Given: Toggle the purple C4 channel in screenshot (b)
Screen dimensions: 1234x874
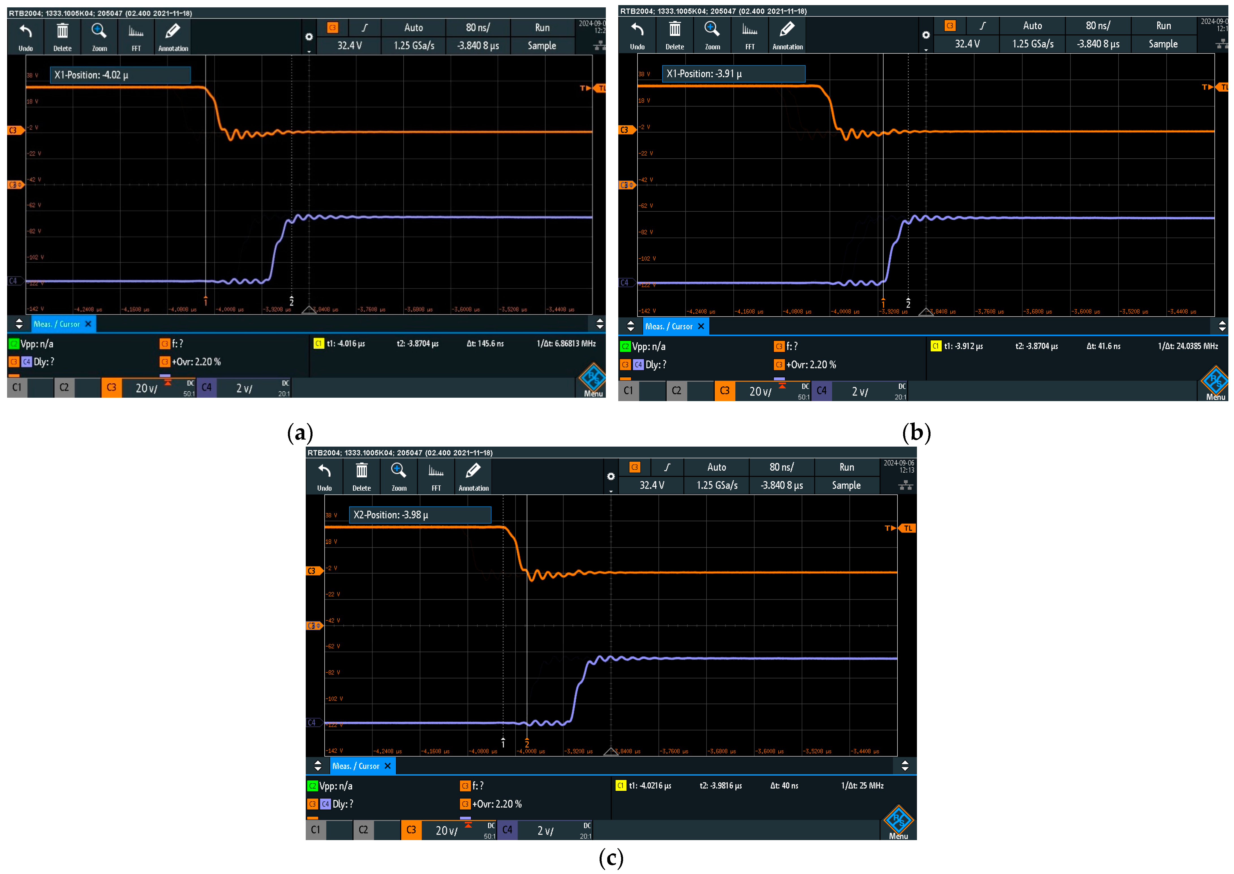Looking at the screenshot, I should pos(822,391).
